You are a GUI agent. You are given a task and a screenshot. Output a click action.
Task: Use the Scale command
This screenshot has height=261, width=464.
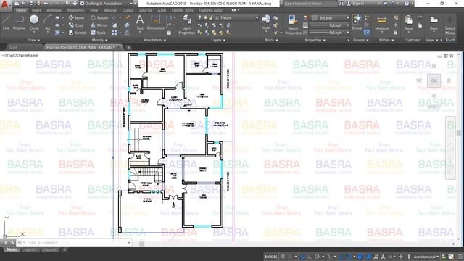(99, 33)
